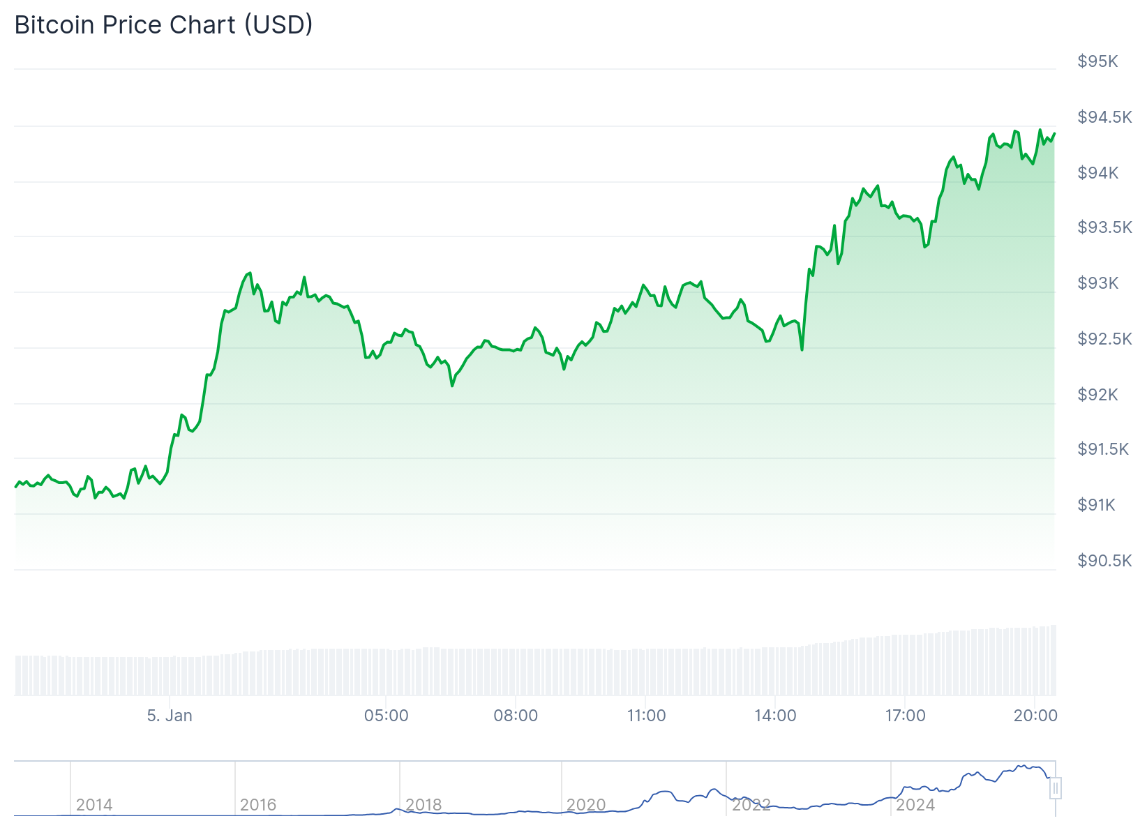The width and height of the screenshot is (1147, 837).
Task: Select the 08:00 time axis label
Action: [516, 716]
